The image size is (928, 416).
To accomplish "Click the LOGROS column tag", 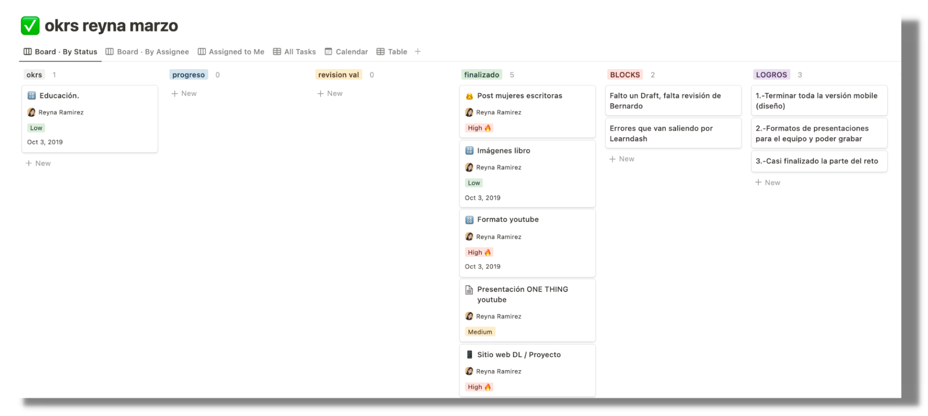I will 771,75.
